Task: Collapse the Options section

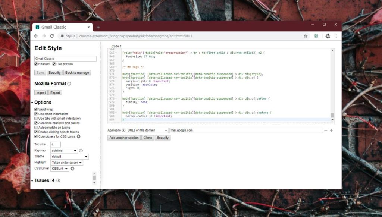Action: pos(32,103)
